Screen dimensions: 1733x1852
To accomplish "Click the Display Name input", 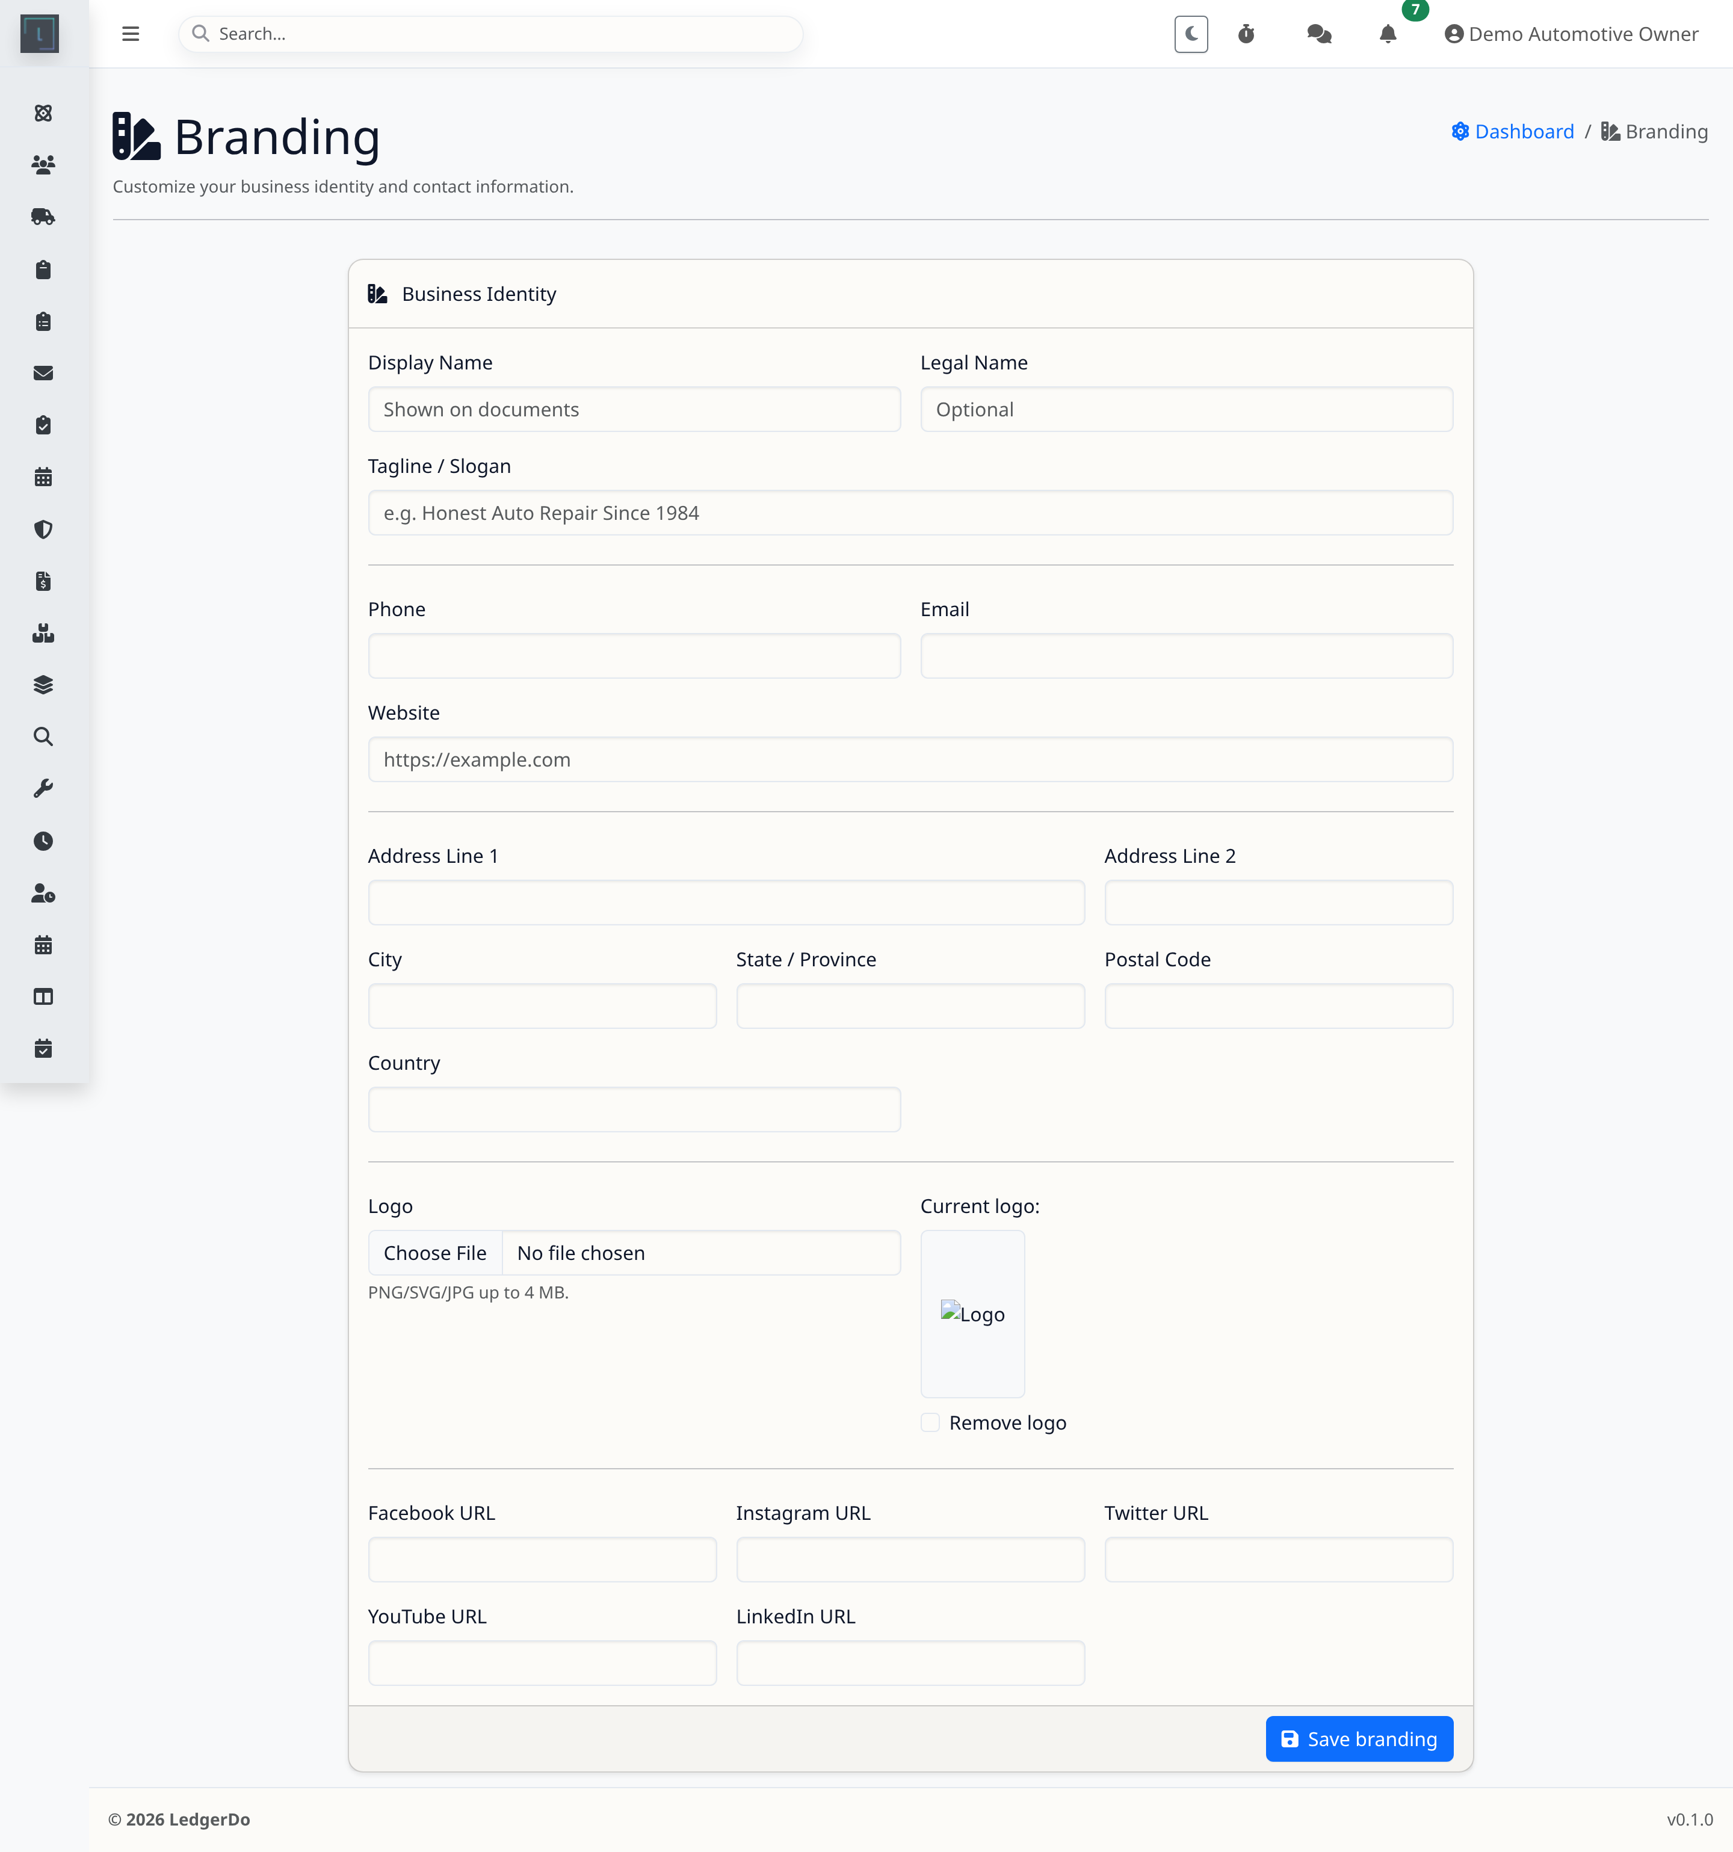I will (634, 410).
